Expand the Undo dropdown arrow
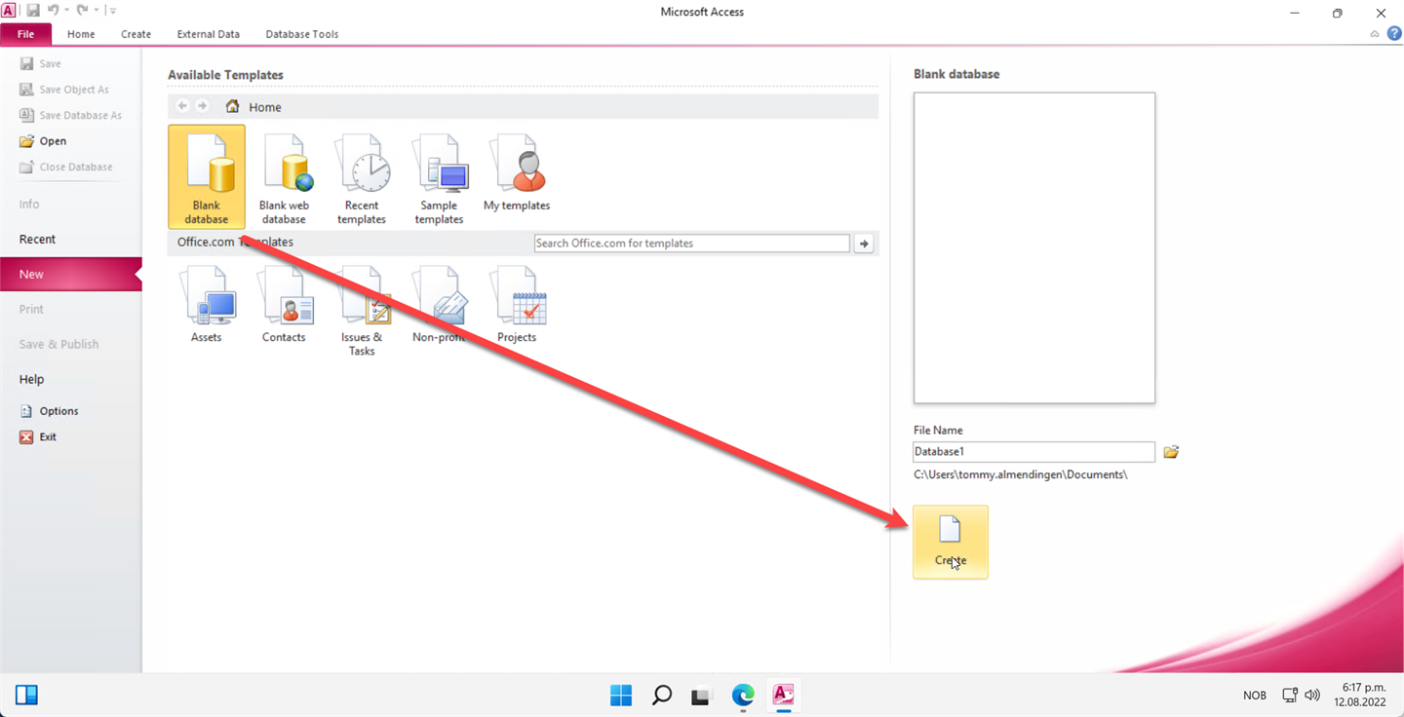This screenshot has width=1404, height=717. (66, 11)
